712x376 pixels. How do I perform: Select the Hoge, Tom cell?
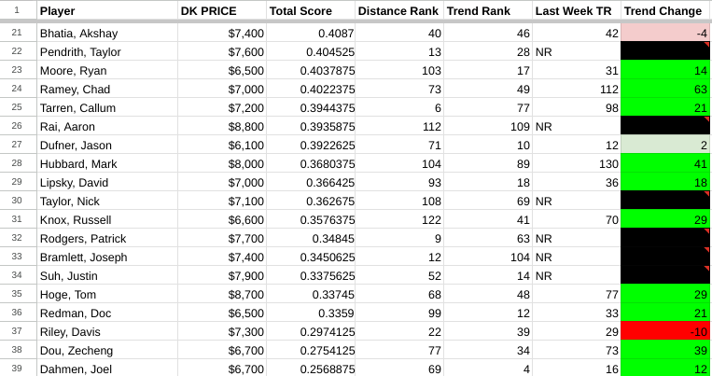click(107, 294)
